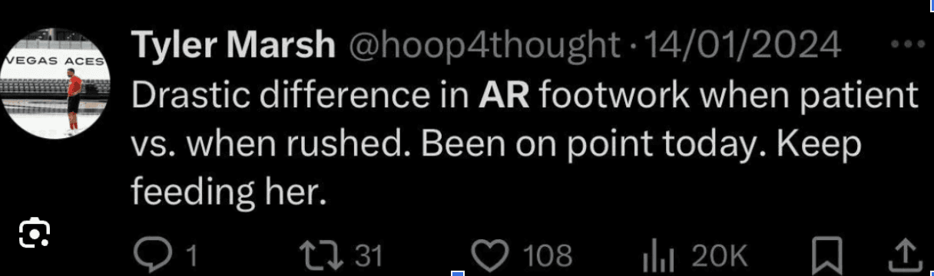The width and height of the screenshot is (934, 276).
Task: Click the @hoop4thought handle
Action: (483, 49)
